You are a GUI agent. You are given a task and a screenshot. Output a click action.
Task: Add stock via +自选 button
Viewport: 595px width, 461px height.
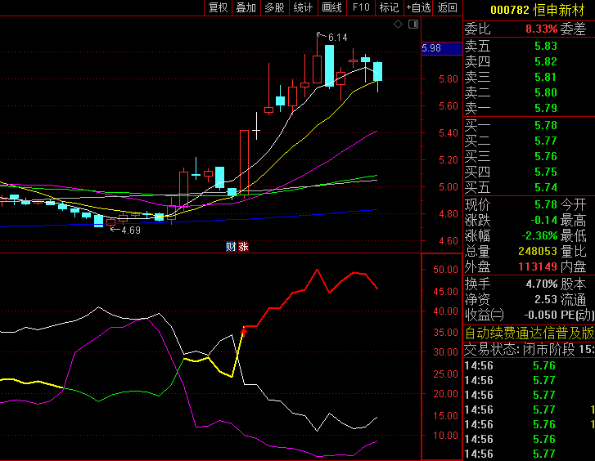pos(417,7)
